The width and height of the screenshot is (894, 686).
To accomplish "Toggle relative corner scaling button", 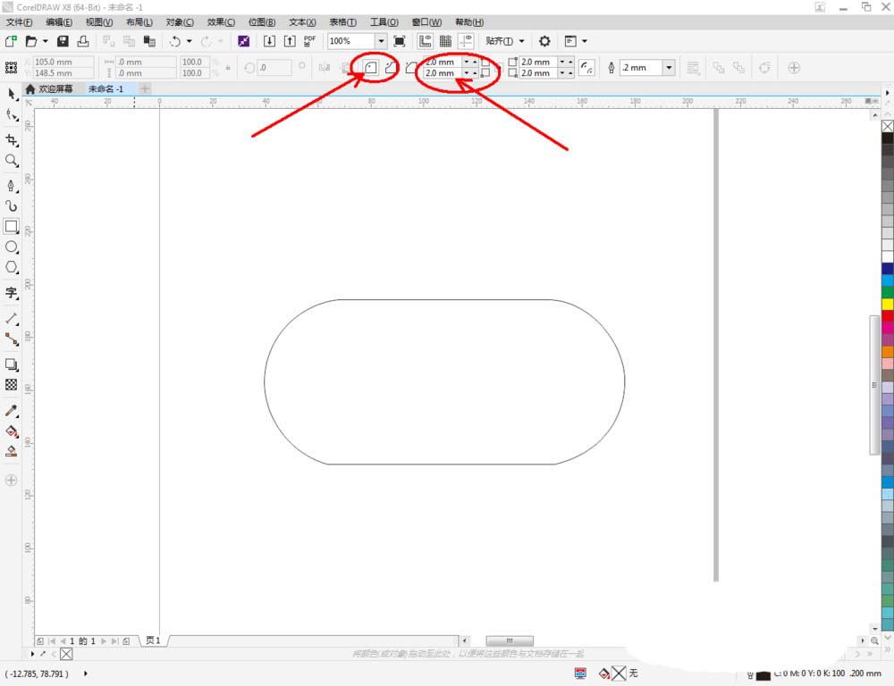I will coord(586,68).
